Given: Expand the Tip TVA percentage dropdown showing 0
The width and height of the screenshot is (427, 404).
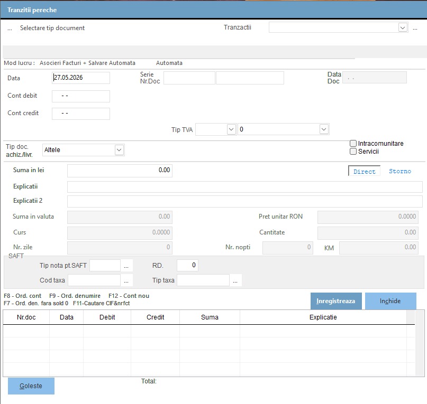Looking at the screenshot, I should pos(324,129).
